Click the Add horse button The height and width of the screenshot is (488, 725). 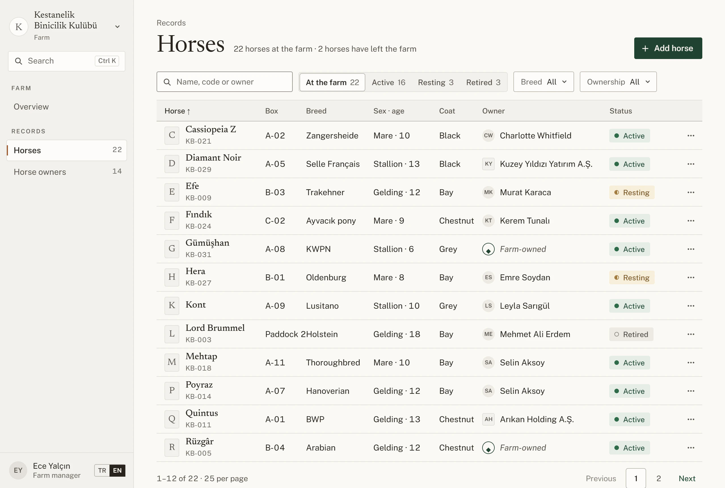(668, 48)
